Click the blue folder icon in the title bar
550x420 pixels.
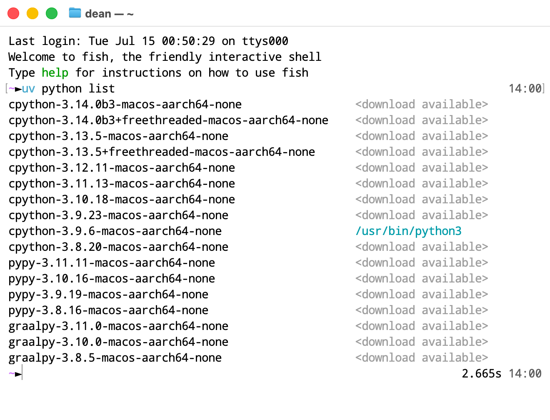pyautogui.click(x=75, y=13)
